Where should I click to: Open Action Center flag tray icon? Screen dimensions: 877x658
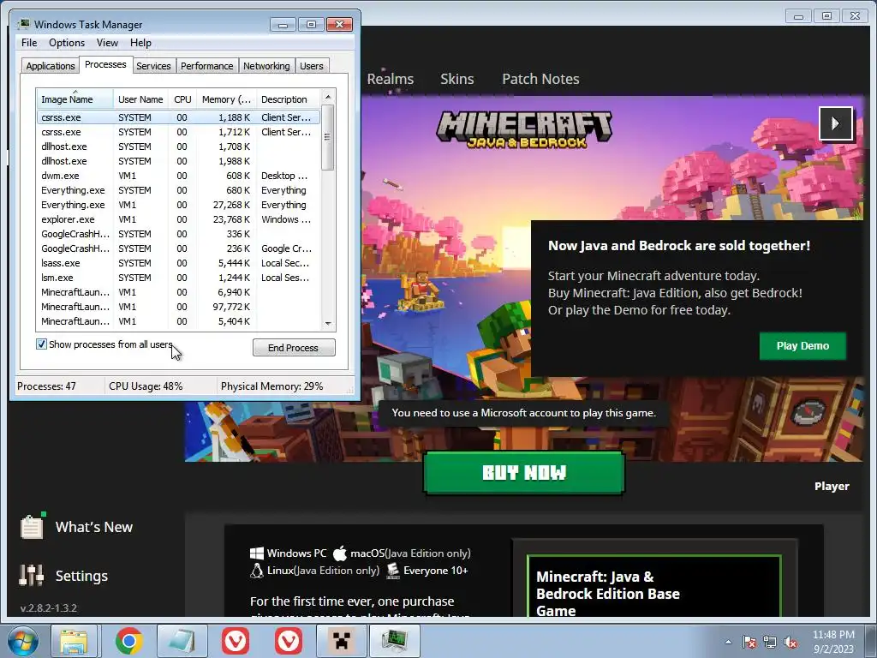pos(749,642)
